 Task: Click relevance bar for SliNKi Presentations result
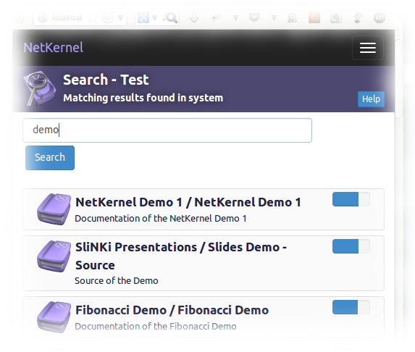[351, 246]
